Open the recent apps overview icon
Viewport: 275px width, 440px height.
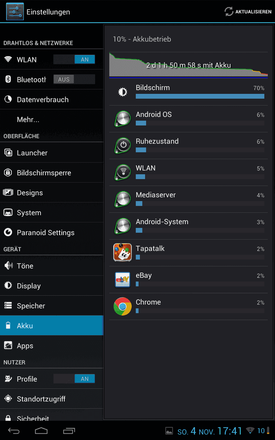tap(69, 431)
